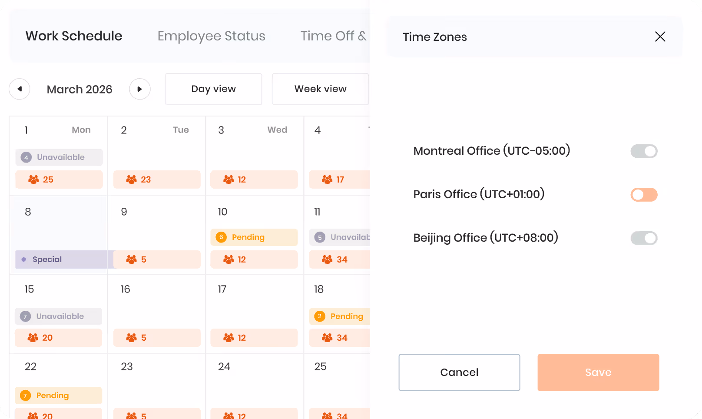Viewport: 702px width, 419px height.
Task: Open the Time Off tab
Action: (x=334, y=36)
